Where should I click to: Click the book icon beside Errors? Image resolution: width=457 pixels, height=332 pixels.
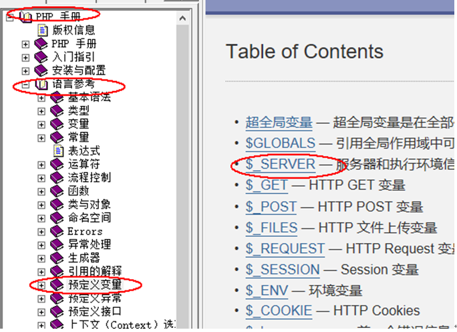57,232
